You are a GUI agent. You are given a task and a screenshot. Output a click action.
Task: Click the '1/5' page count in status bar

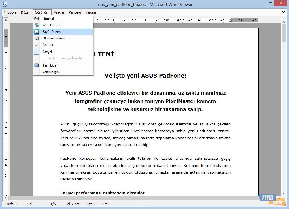click(53, 204)
